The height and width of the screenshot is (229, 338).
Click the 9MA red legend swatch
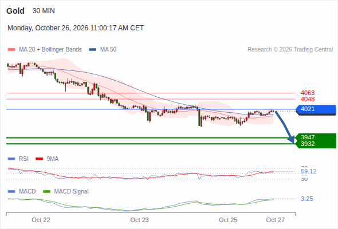39,159
